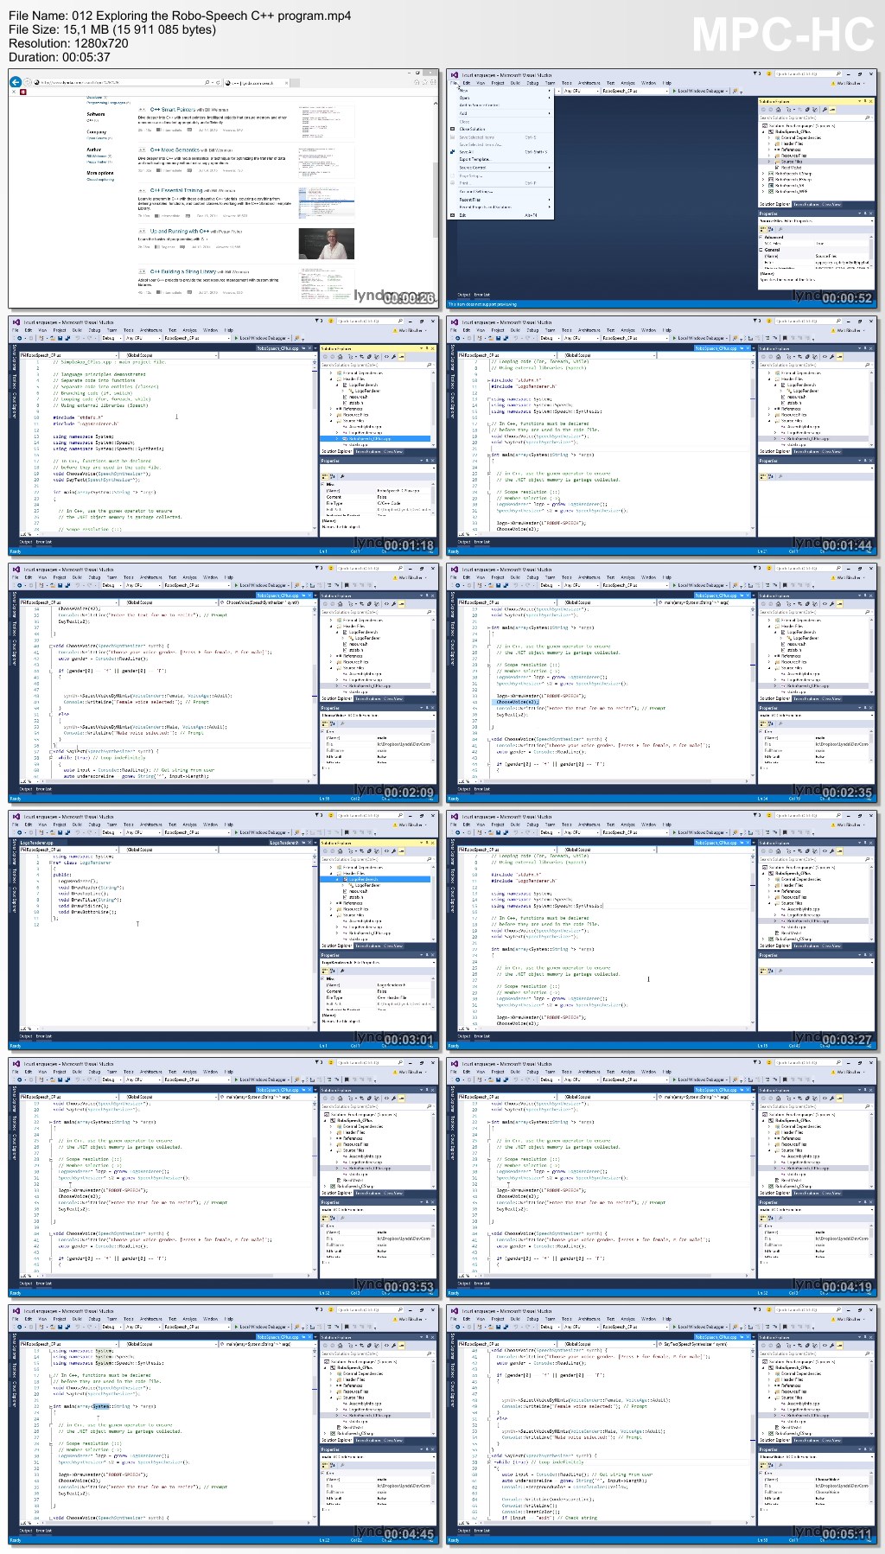Click the Quick Launch search box in 00:01:18 frame
Screen dimensions: 885x1554
point(370,321)
